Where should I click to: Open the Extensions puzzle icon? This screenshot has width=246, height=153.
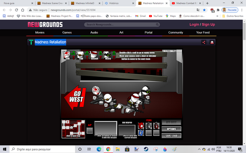tap(218, 10)
